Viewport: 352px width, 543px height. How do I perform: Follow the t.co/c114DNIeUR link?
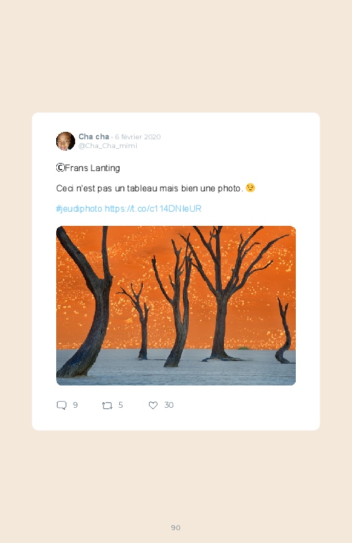[153, 208]
